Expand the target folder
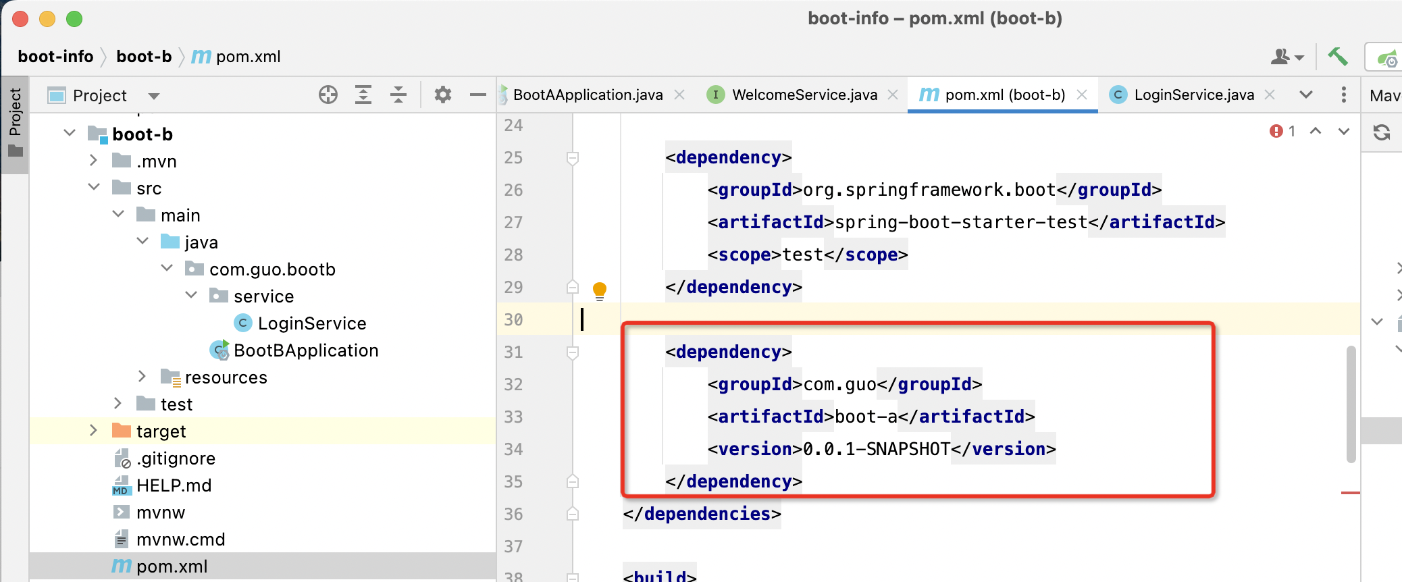The image size is (1402, 582). tap(94, 431)
